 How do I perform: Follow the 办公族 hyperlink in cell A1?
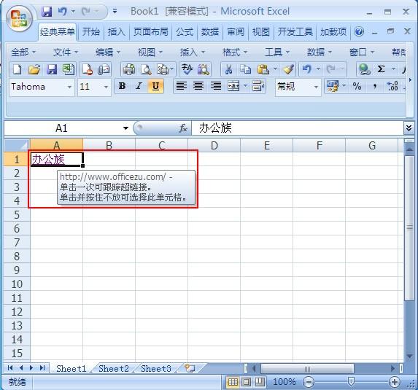(48, 160)
